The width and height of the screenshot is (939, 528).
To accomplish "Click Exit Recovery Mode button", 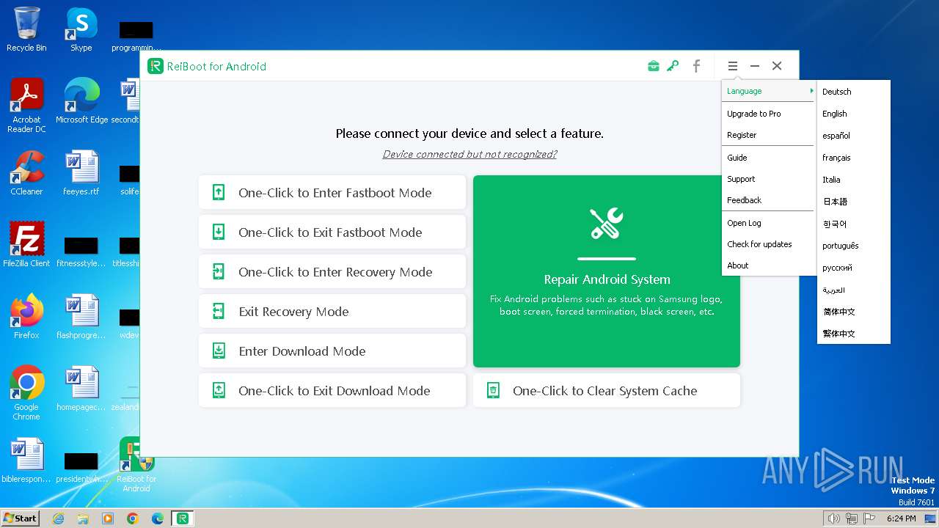I will [332, 312].
